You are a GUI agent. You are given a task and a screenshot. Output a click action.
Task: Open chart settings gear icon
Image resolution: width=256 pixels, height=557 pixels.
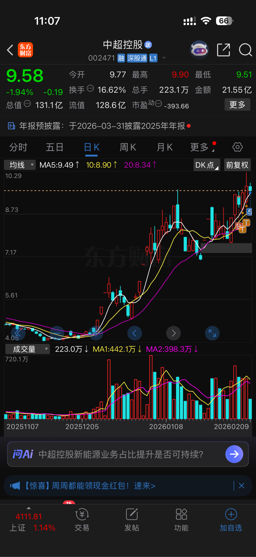tap(237, 147)
